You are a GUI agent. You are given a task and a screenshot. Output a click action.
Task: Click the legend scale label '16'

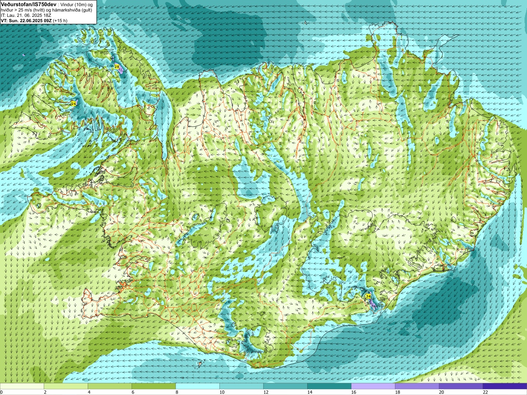coord(354,392)
